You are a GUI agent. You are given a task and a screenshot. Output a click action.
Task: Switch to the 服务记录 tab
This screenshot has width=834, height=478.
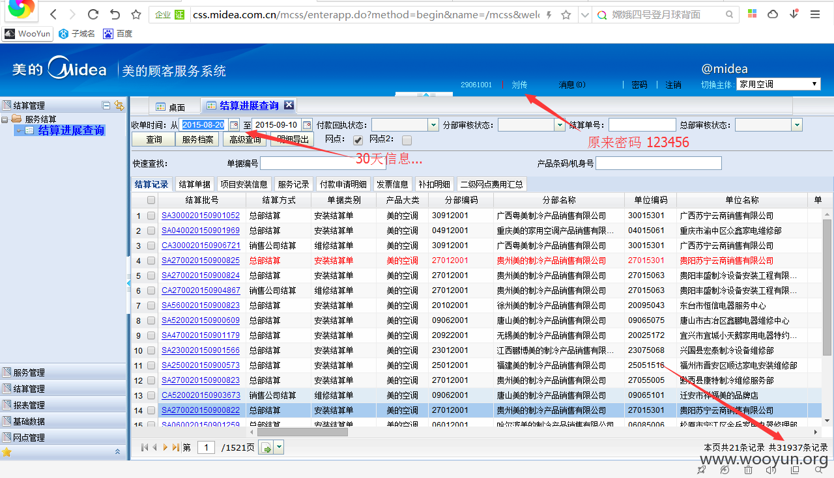[293, 184]
